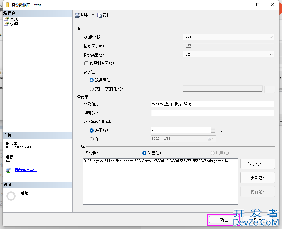Click the Options page icon

[x=6, y=24]
